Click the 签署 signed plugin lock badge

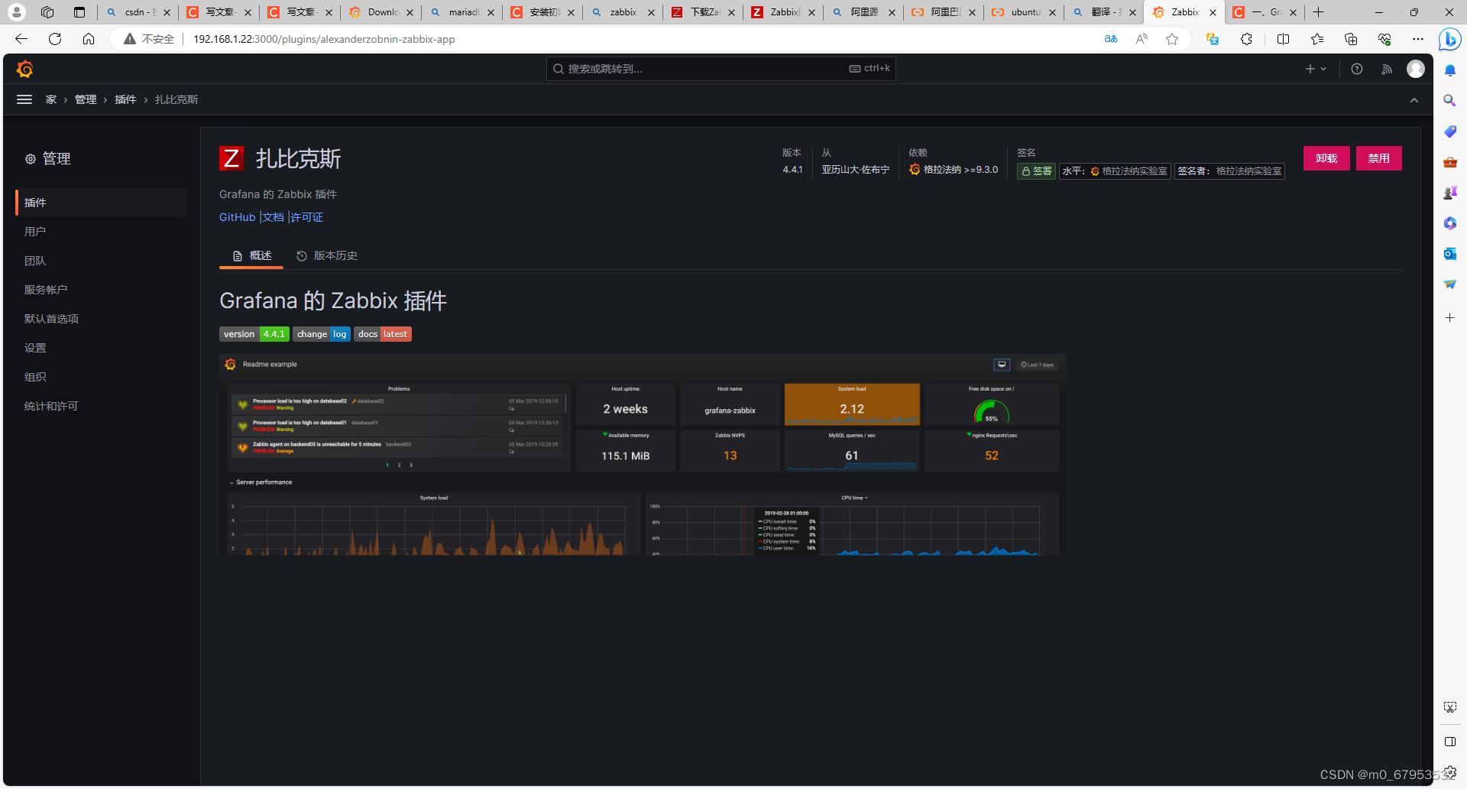[x=1035, y=170]
